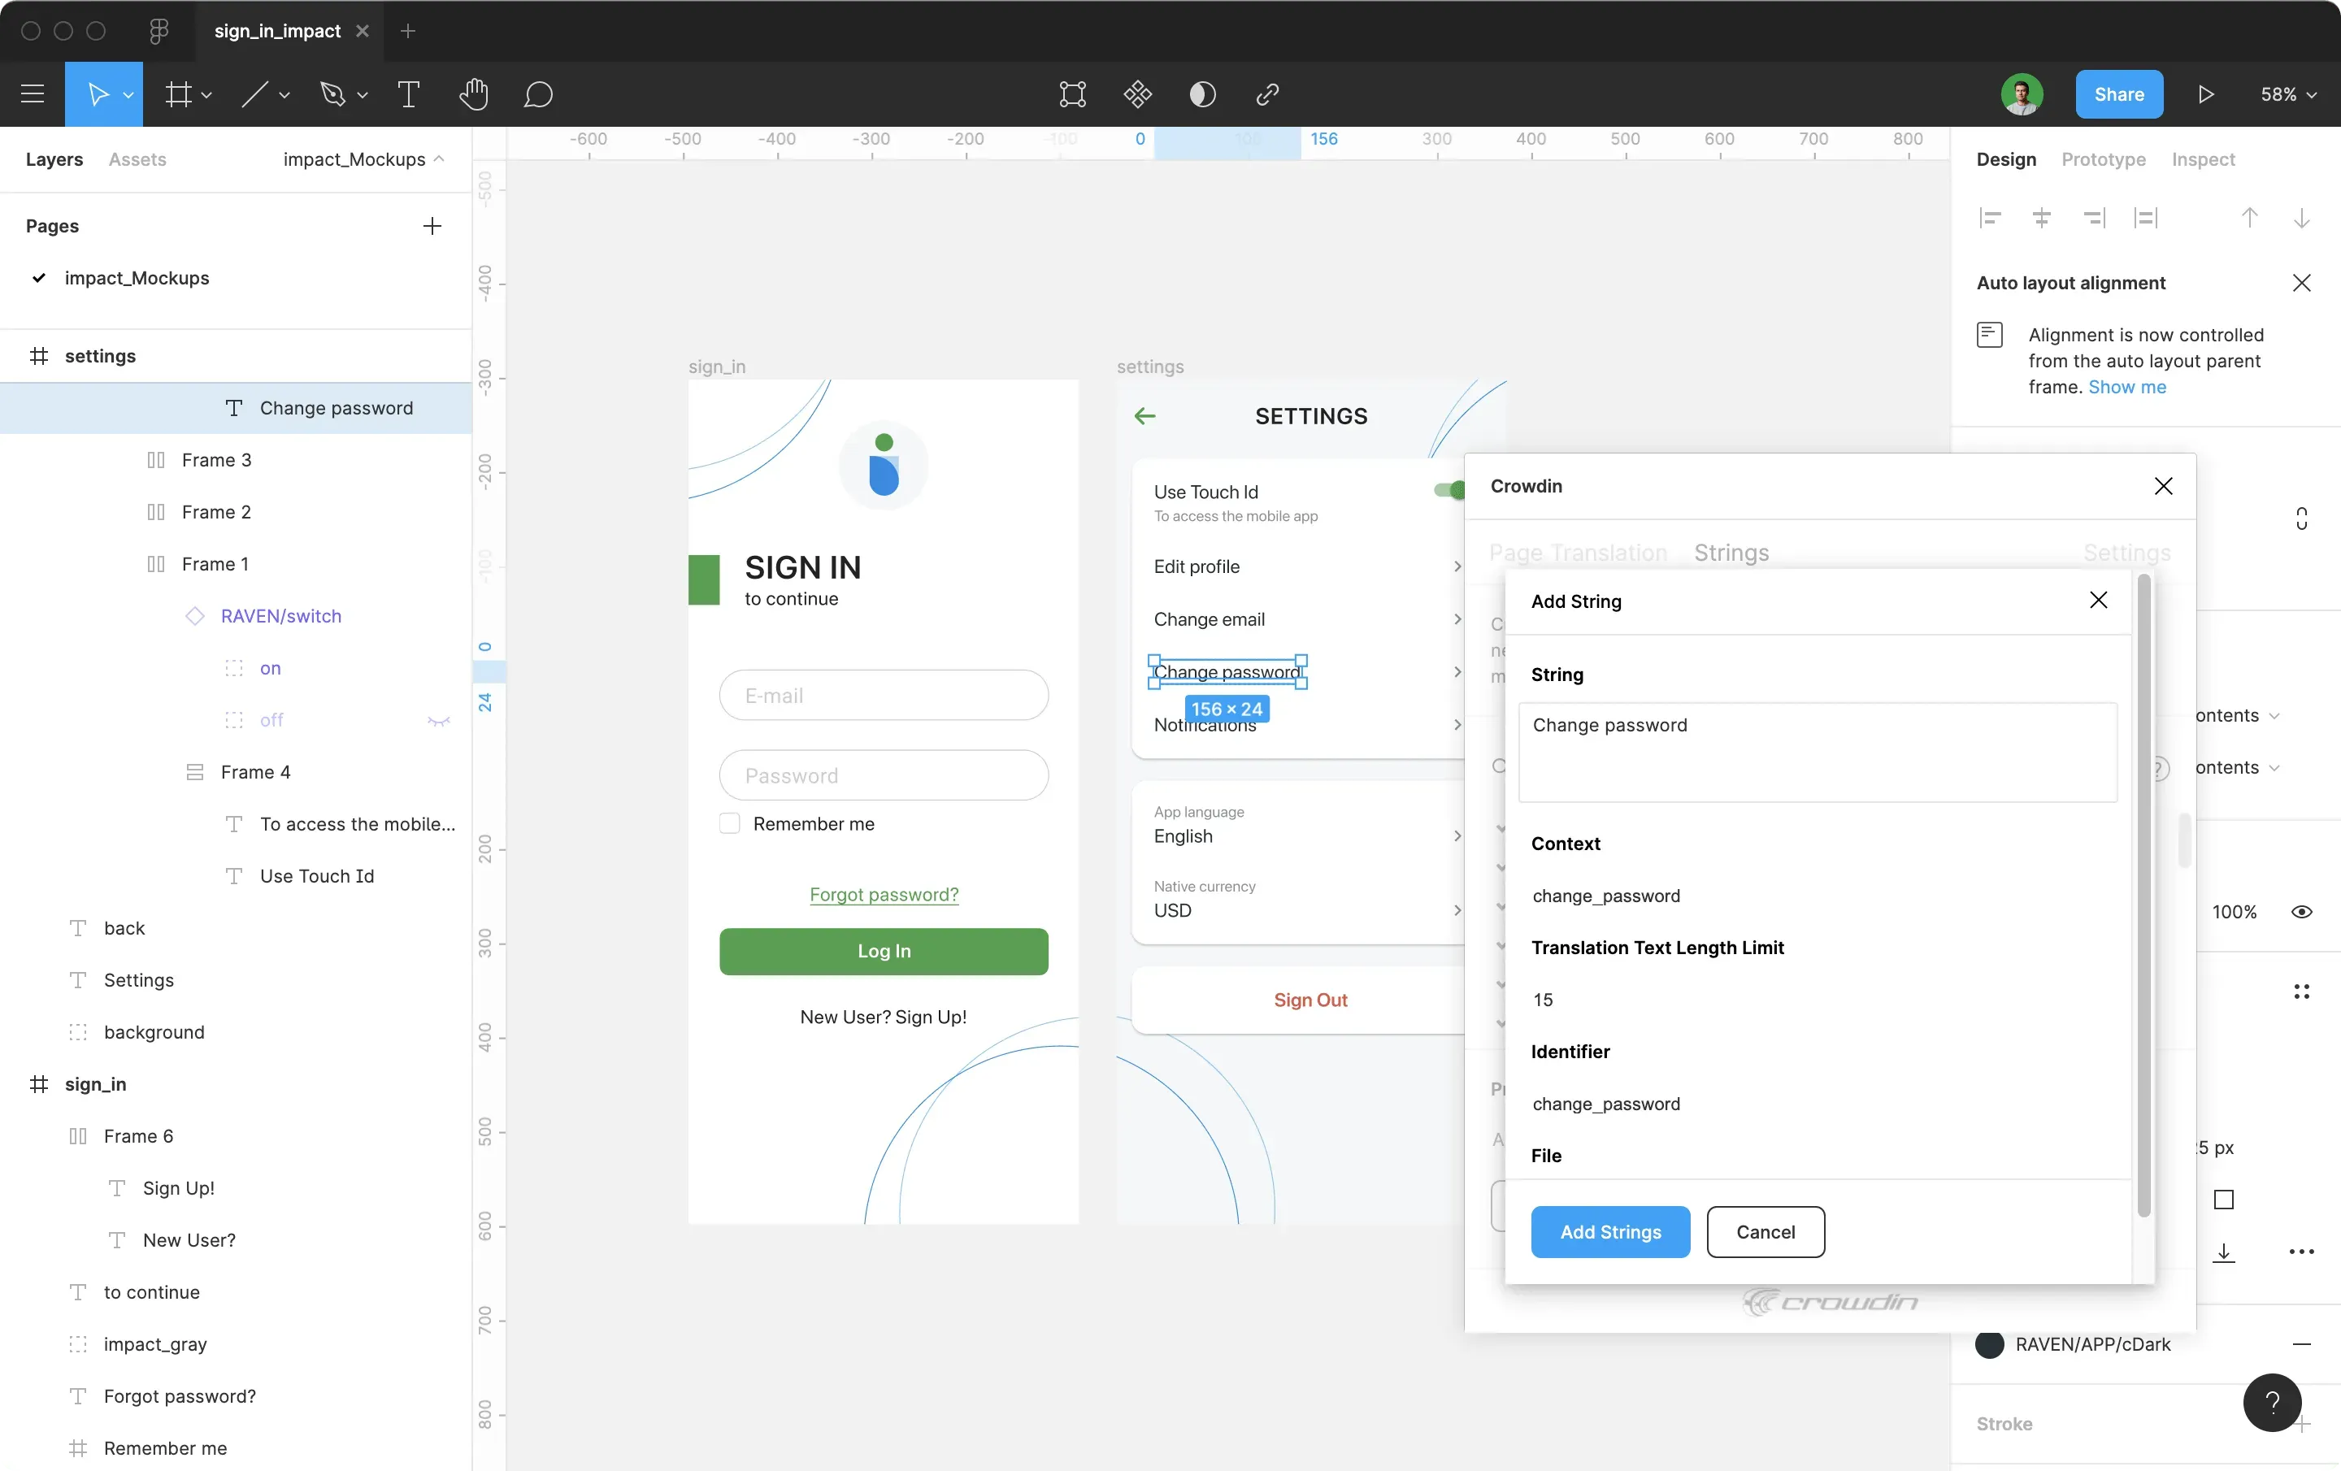Expand the Shape tools dropdown arrow

(286, 94)
